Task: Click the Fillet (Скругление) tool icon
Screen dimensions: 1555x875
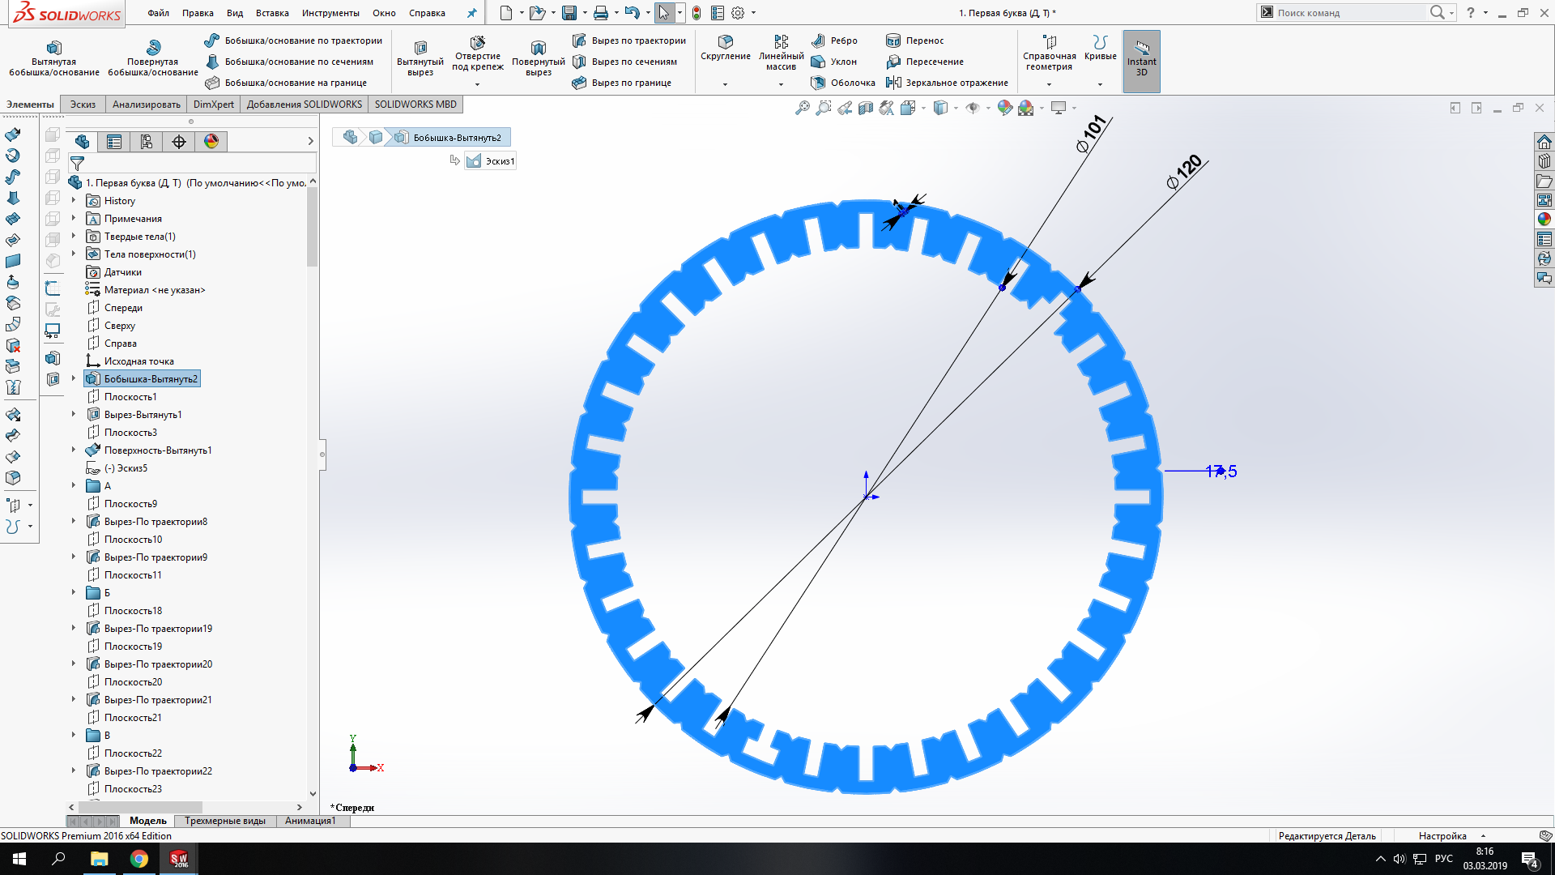Action: pyautogui.click(x=725, y=41)
